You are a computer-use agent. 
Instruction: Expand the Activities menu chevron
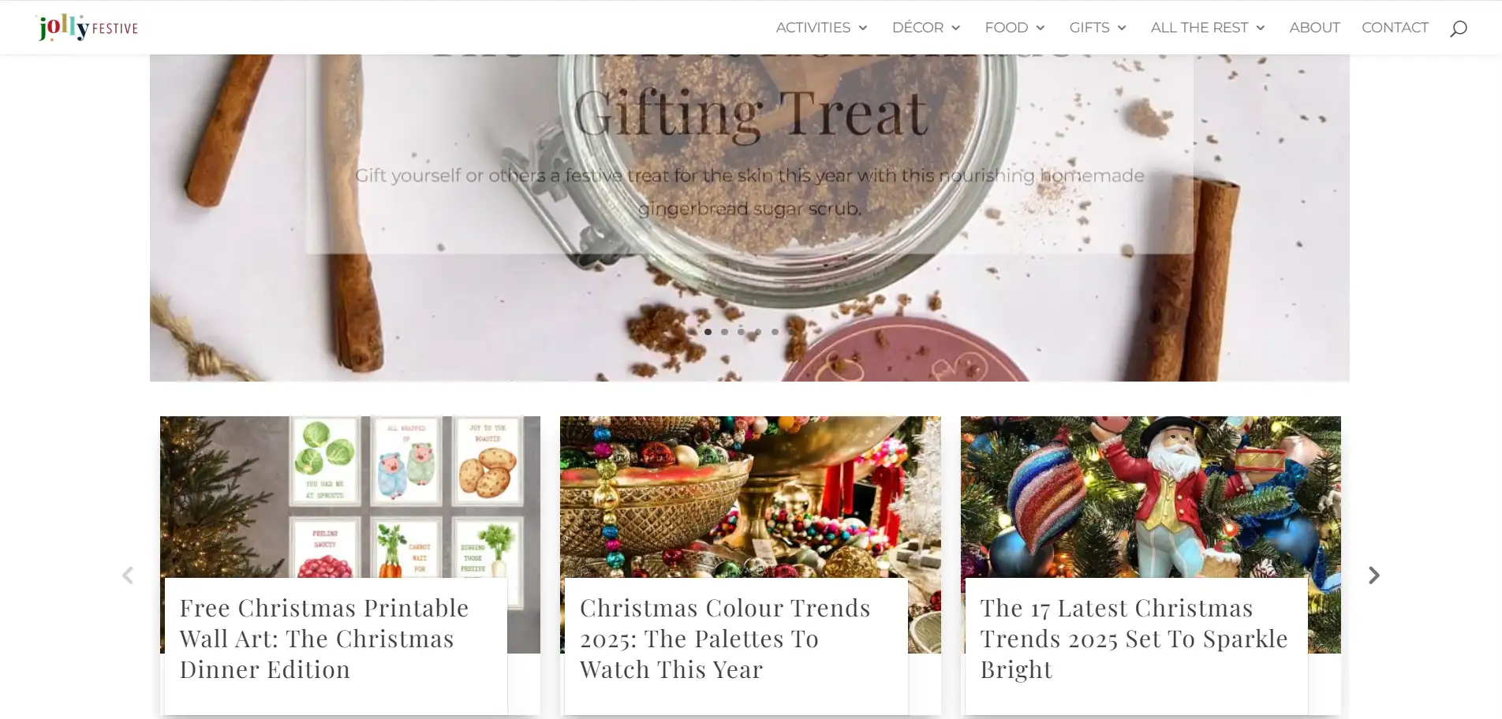pos(863,28)
